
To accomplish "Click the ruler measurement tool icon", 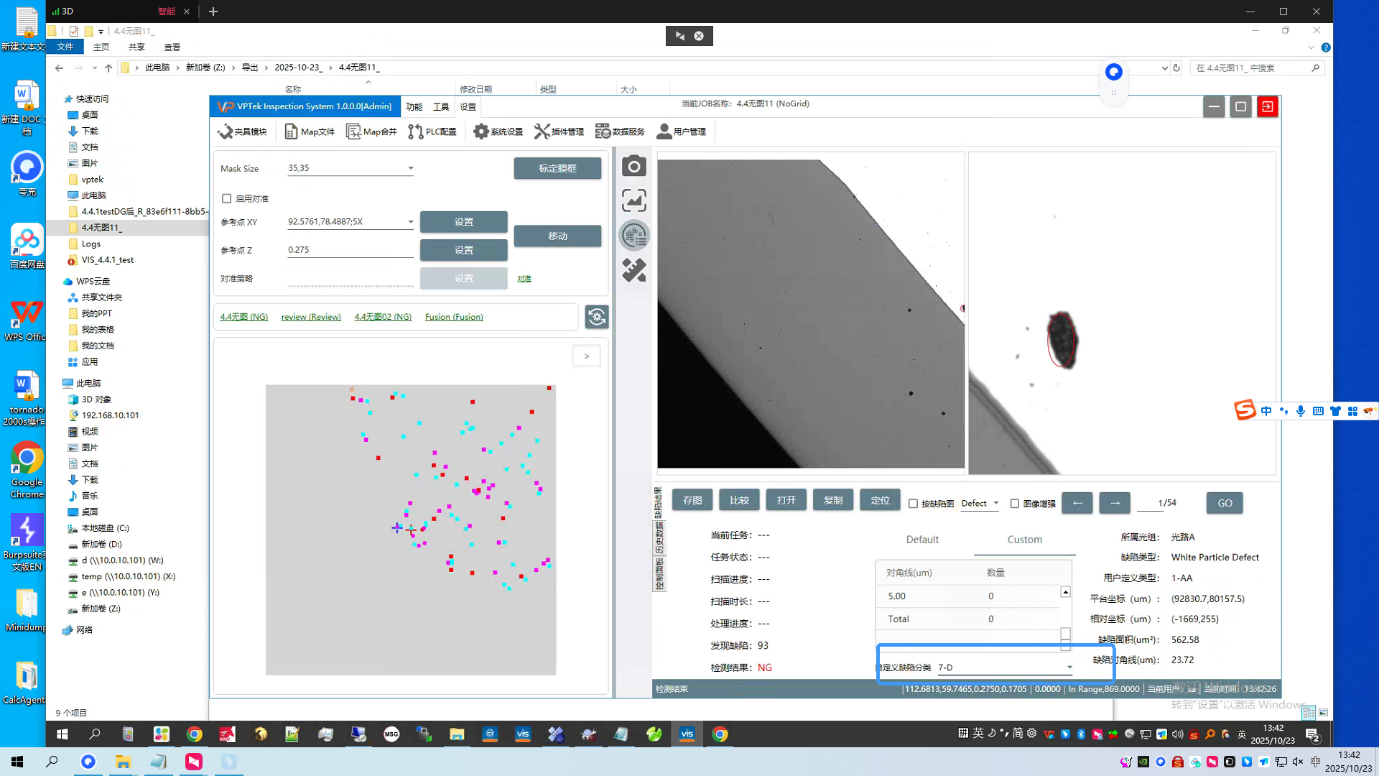I will tap(633, 270).
